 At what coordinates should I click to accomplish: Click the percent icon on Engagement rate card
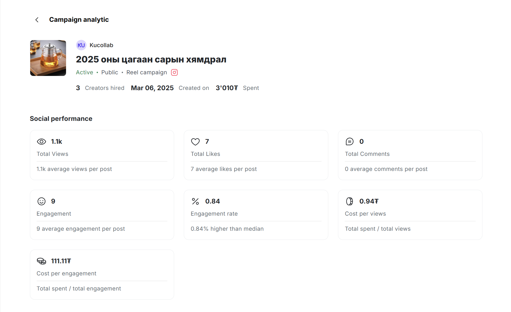pos(195,201)
